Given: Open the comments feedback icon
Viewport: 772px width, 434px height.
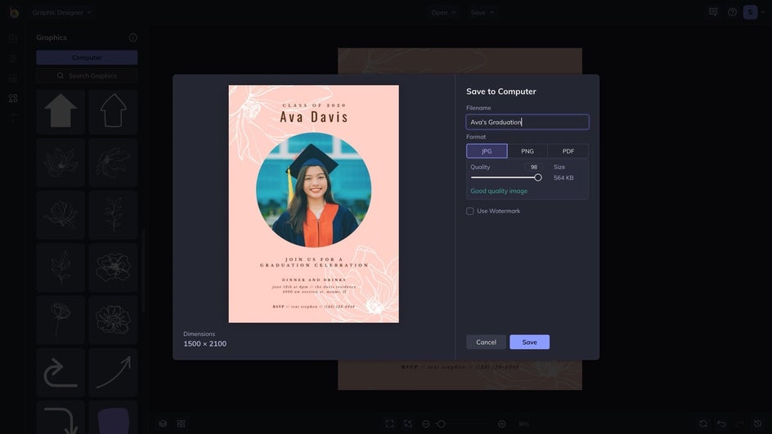Looking at the screenshot, I should point(713,11).
